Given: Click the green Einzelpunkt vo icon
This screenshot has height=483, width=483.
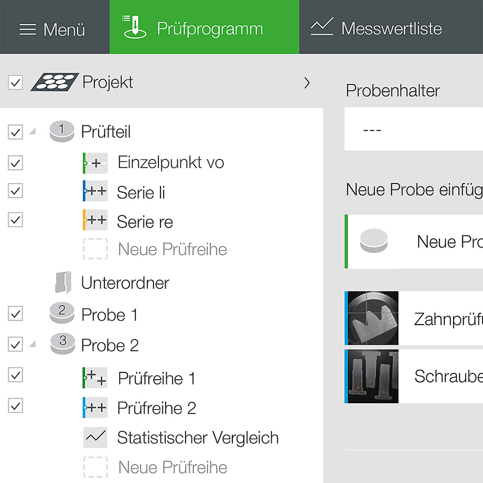Looking at the screenshot, I should pyautogui.click(x=95, y=163).
